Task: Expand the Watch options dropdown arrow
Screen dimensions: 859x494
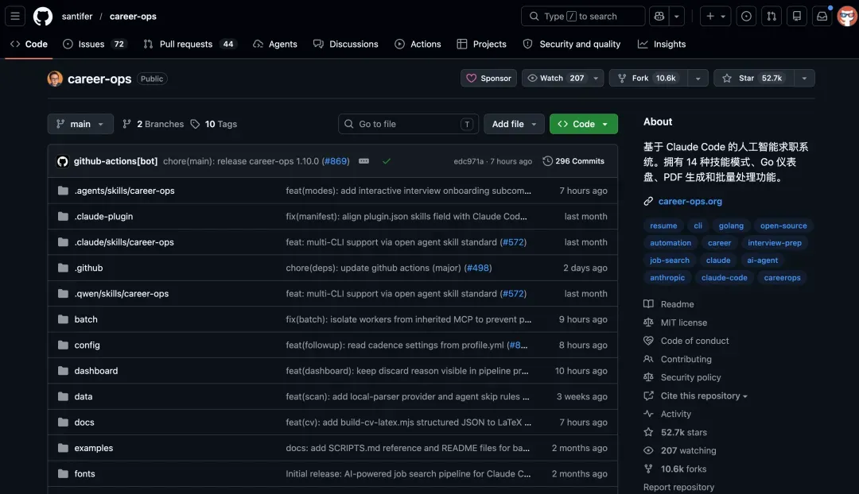Action: (x=596, y=79)
